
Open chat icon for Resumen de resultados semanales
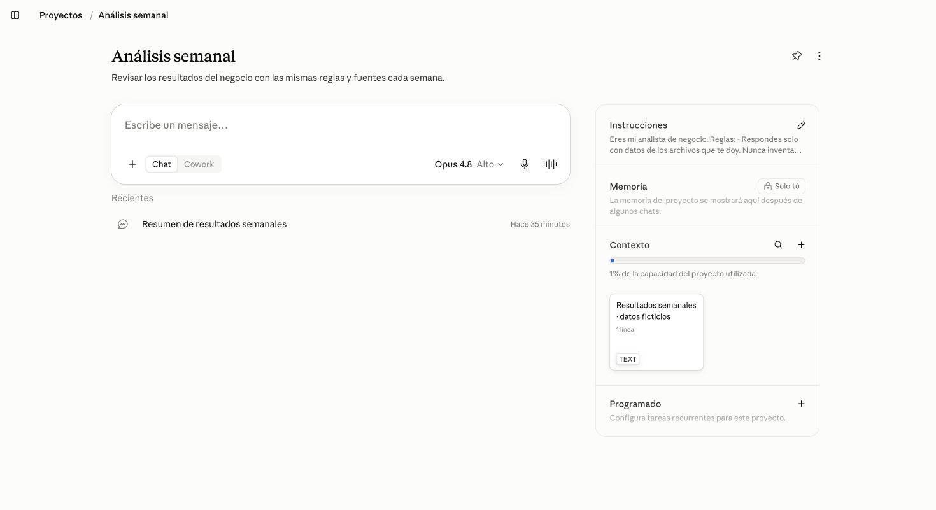[x=123, y=224]
